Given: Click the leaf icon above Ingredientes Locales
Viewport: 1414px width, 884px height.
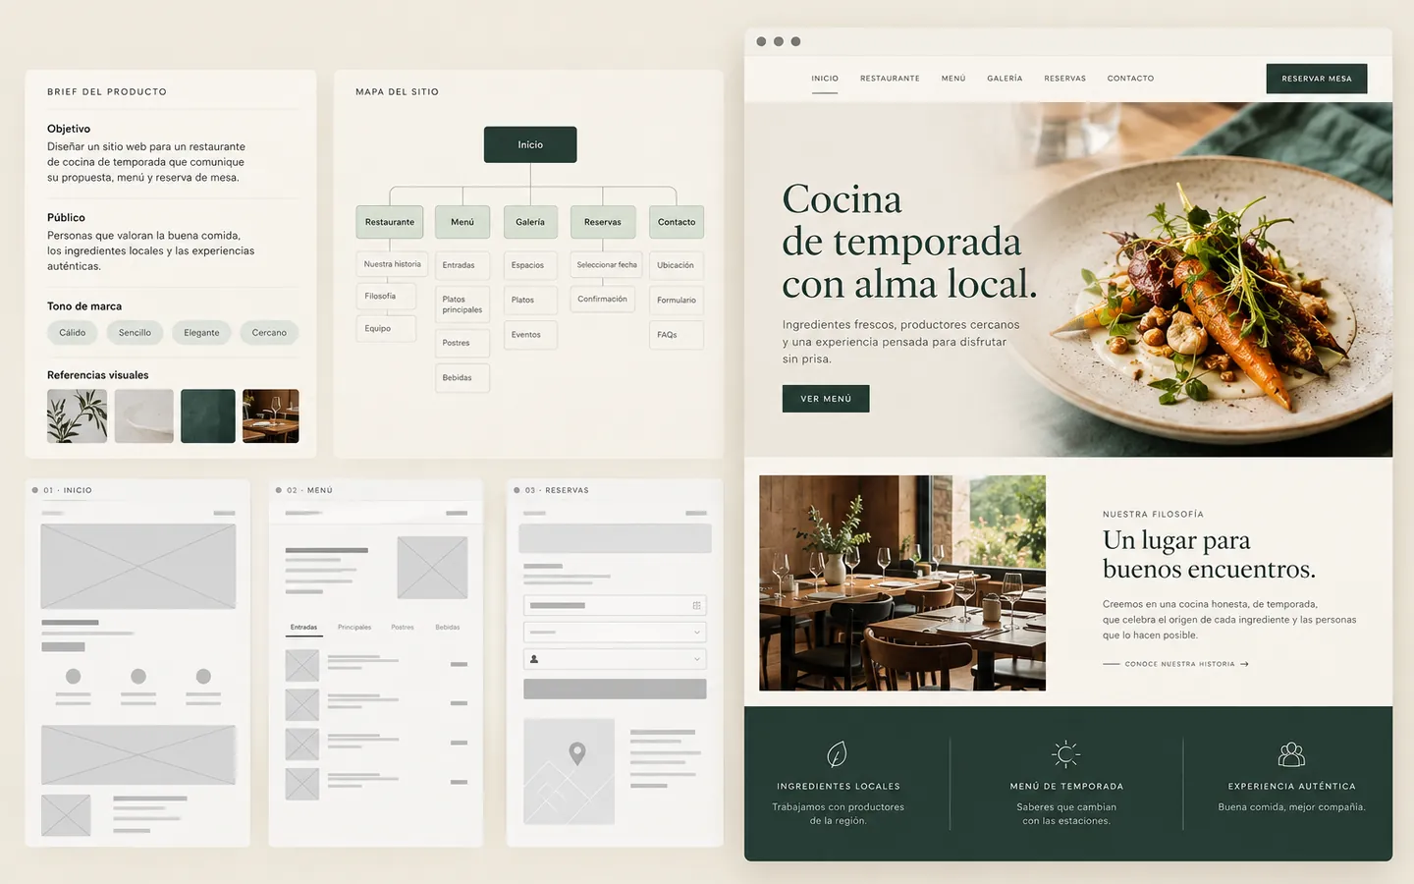Looking at the screenshot, I should click(837, 754).
